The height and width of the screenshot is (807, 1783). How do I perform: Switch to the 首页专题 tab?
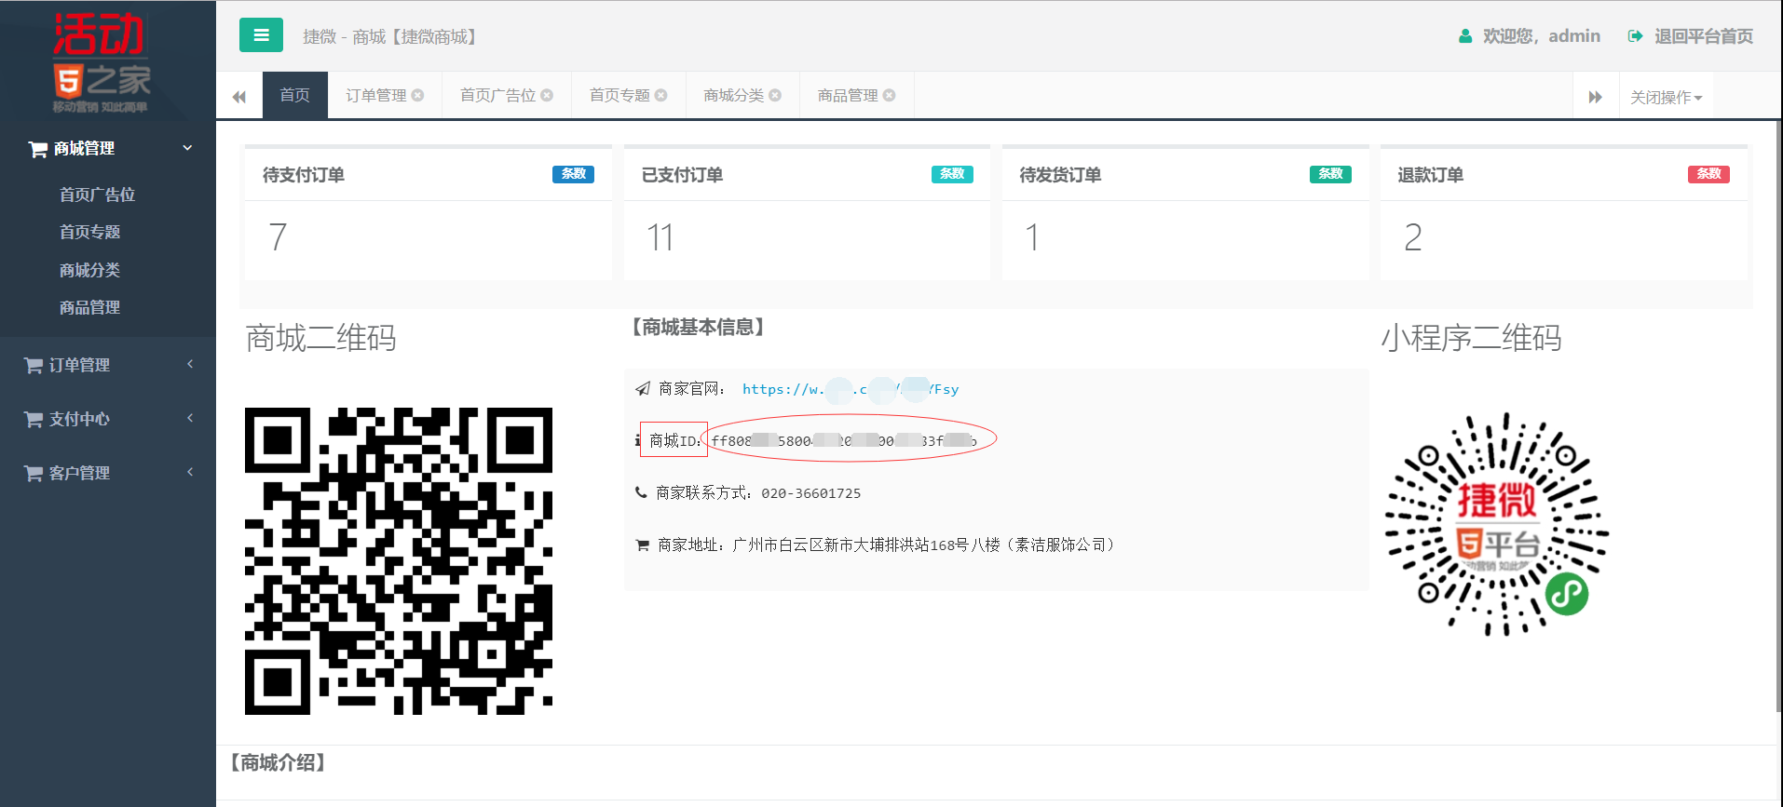pyautogui.click(x=619, y=95)
